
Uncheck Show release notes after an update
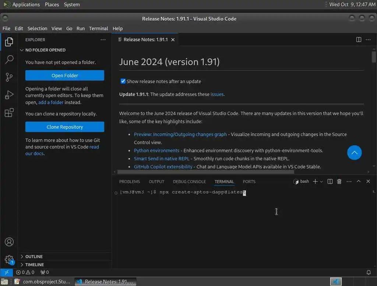pos(123,81)
